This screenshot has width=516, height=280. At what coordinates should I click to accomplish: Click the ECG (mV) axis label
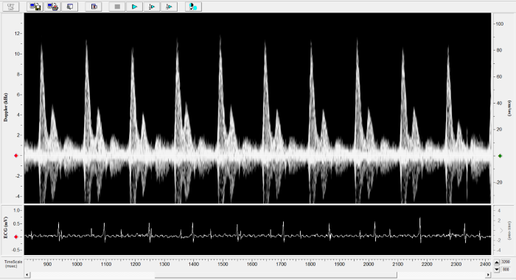pyautogui.click(x=5, y=228)
